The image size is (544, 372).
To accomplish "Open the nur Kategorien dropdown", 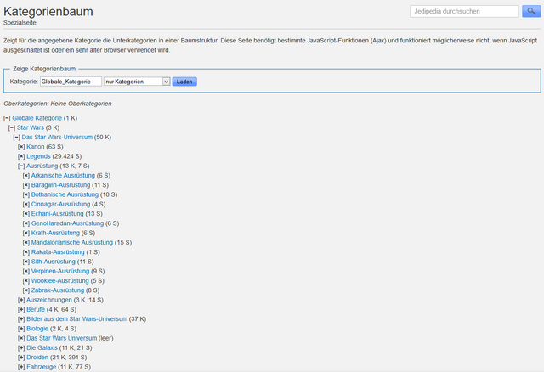I will (137, 82).
